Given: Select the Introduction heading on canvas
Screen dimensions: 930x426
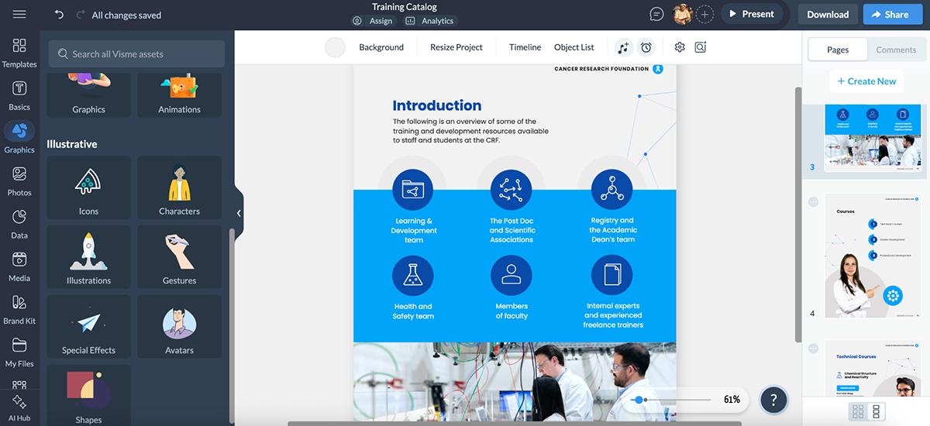Looking at the screenshot, I should (436, 105).
